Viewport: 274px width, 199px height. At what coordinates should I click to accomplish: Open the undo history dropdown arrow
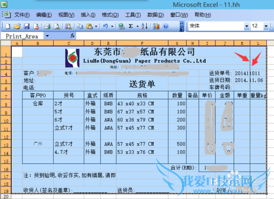(x=112, y=26)
